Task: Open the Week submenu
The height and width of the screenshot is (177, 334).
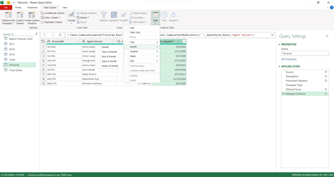Action: tap(142, 56)
